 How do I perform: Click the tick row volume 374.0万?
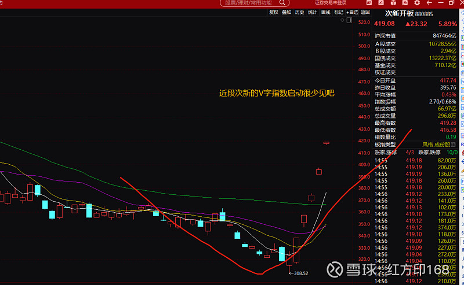447,227
